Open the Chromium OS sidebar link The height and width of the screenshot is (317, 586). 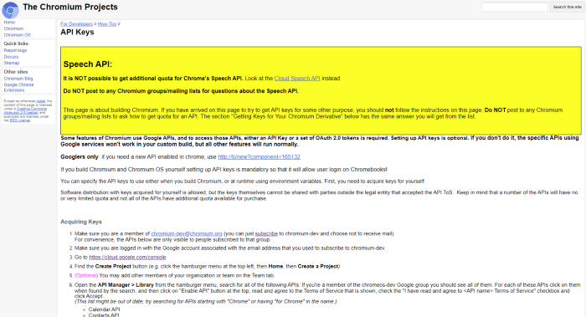click(x=18, y=35)
